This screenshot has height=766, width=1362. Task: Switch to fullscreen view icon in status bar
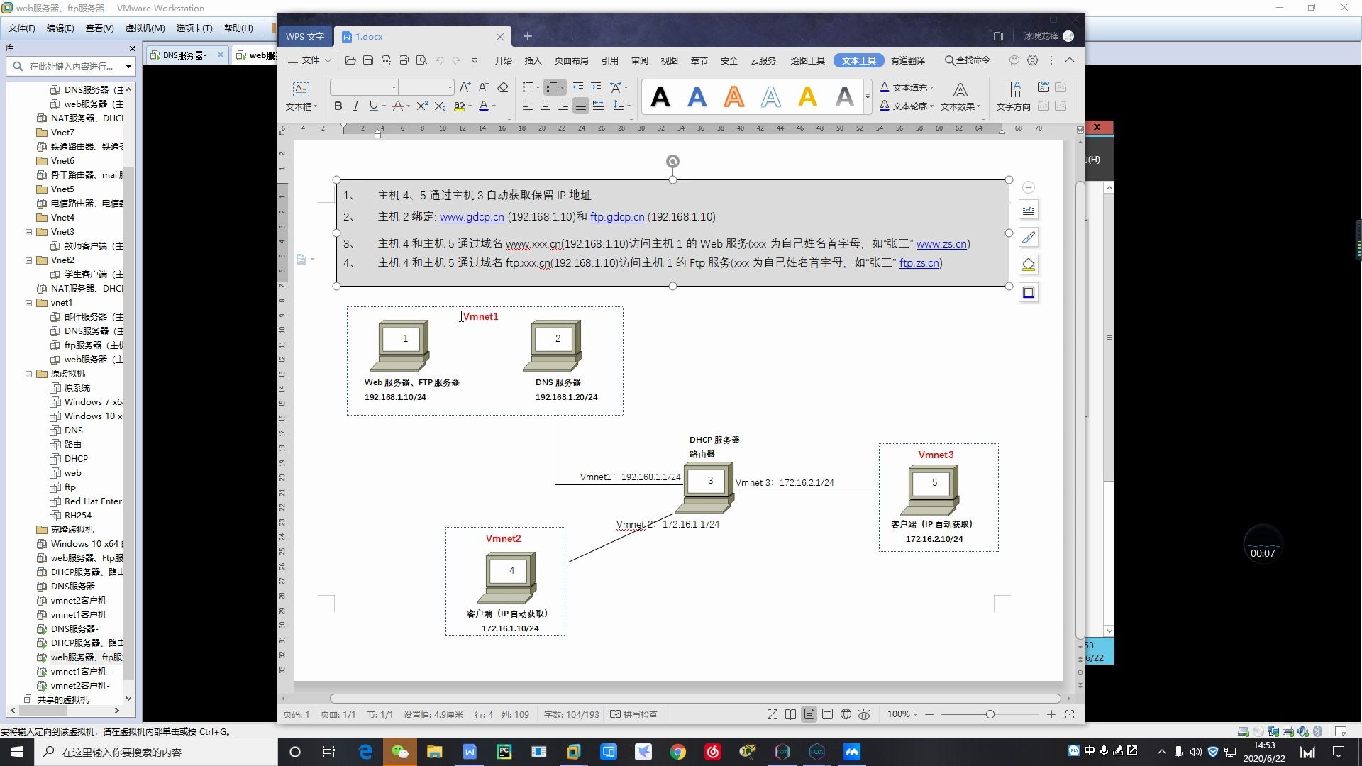tap(773, 714)
